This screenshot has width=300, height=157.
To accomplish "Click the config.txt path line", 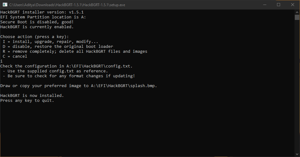I will click(x=66, y=66).
